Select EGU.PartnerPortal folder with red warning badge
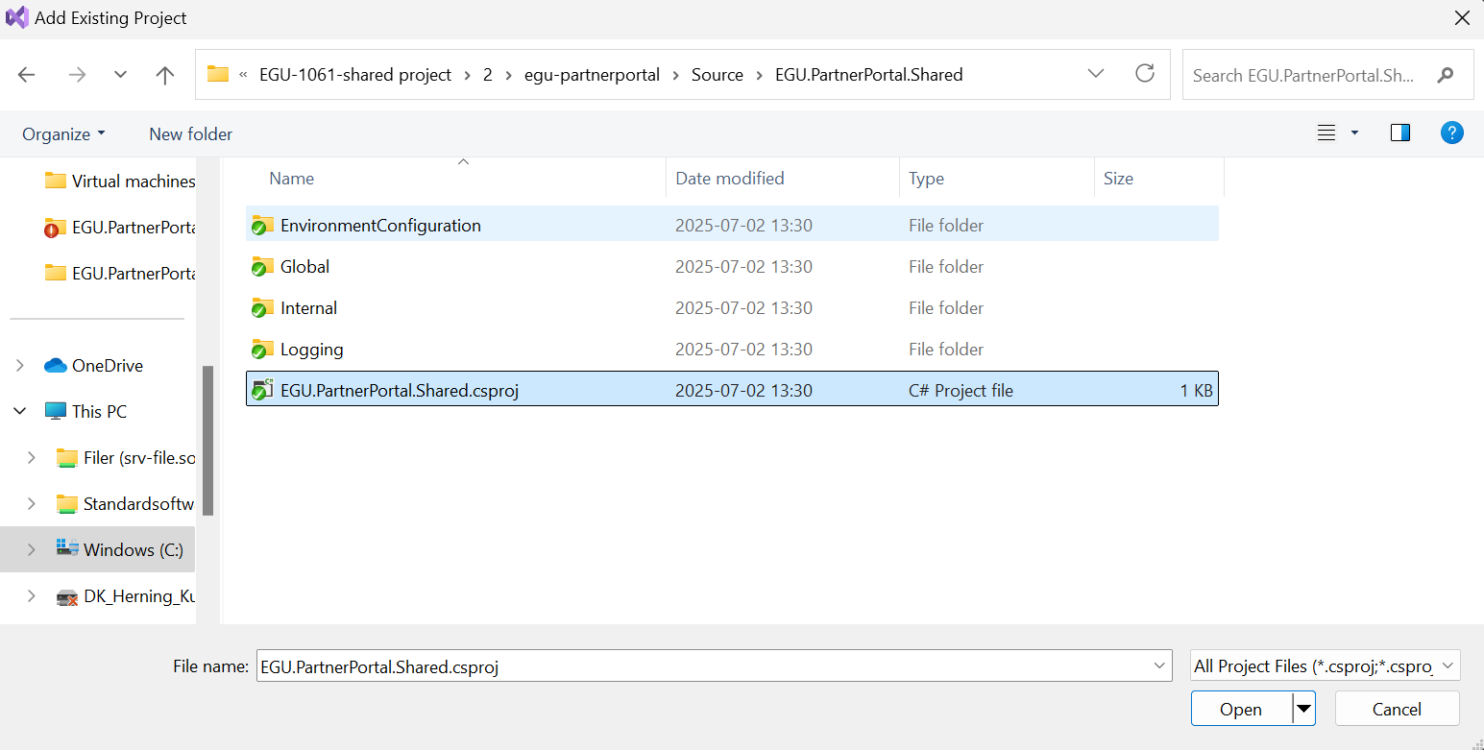 (x=120, y=228)
